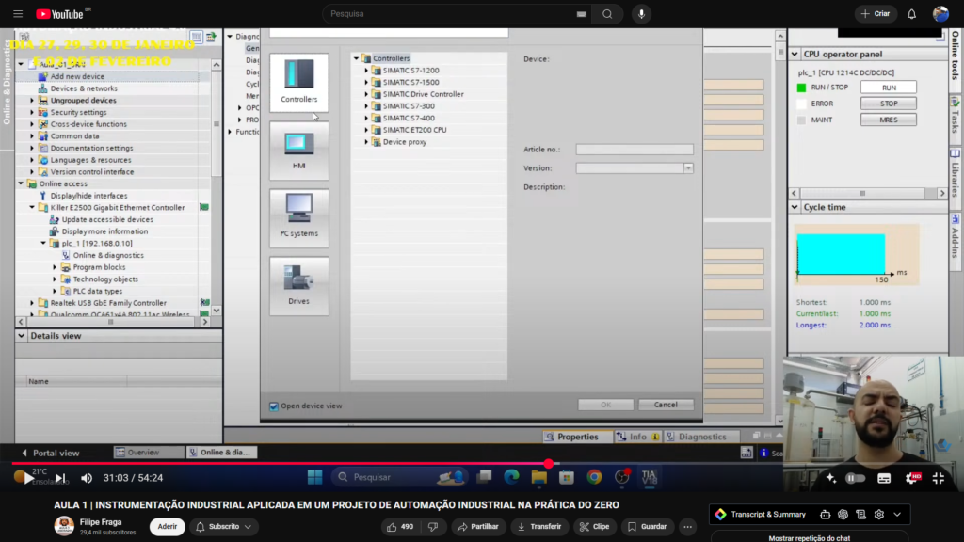Dislike the video with thumbs down
This screenshot has width=964, height=542.
(x=433, y=527)
